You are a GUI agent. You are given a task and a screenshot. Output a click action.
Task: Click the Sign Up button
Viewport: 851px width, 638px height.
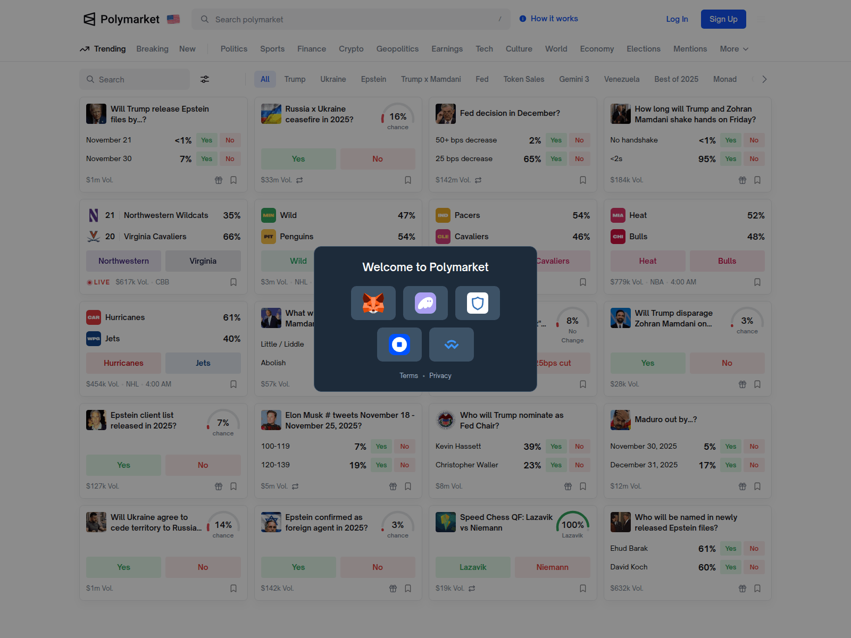[723, 19]
